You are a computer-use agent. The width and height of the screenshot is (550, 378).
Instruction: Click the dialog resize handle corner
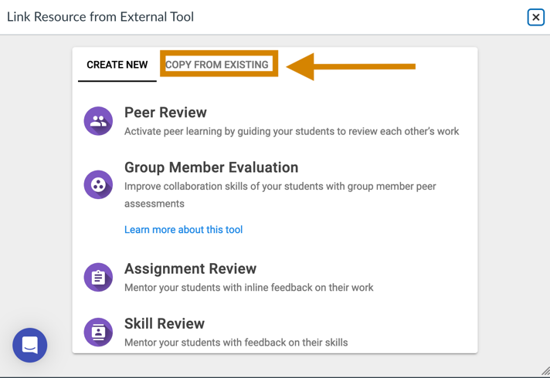[x=545, y=370]
